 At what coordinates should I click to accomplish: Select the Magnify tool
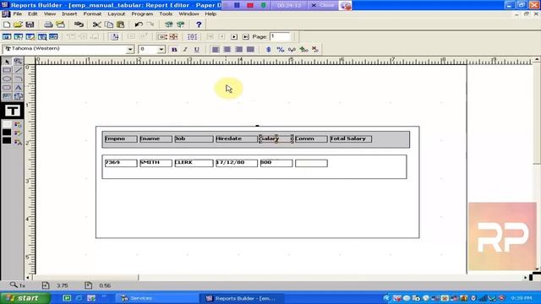click(18, 62)
